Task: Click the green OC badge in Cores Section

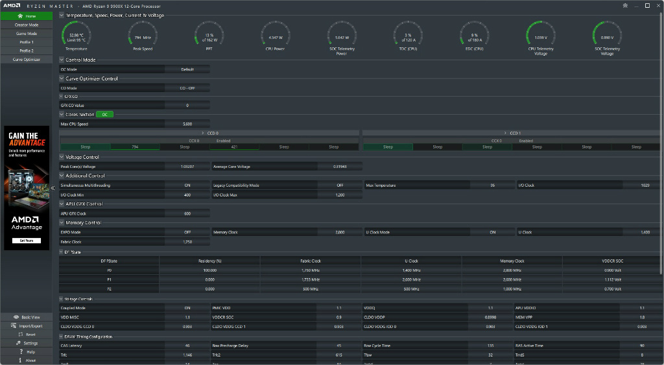Action: point(104,114)
